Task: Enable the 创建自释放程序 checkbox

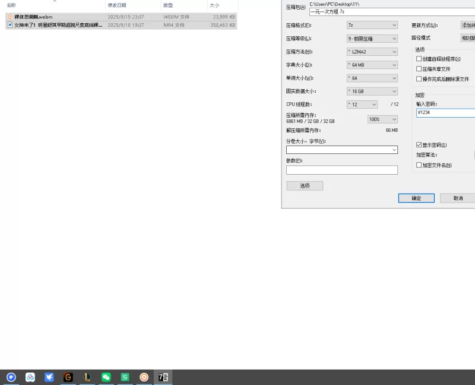Action: [419, 58]
